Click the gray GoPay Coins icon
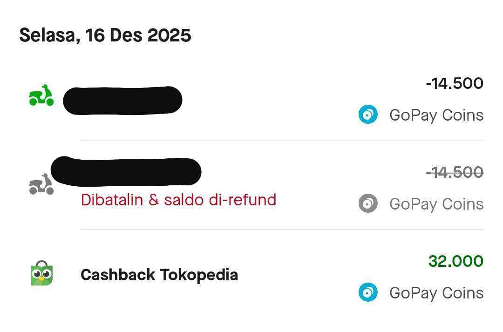503x332 pixels. click(x=368, y=204)
